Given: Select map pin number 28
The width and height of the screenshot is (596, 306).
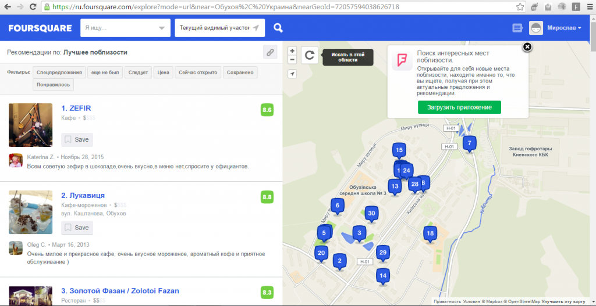Looking at the screenshot, I should click(x=414, y=185).
